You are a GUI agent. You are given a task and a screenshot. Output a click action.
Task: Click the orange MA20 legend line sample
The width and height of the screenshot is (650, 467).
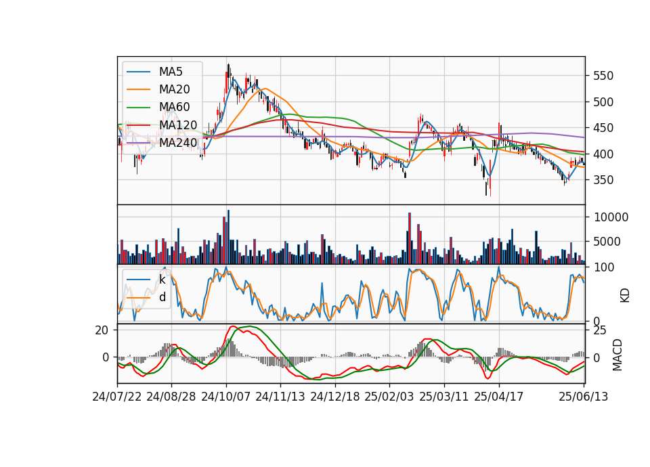[x=138, y=89]
